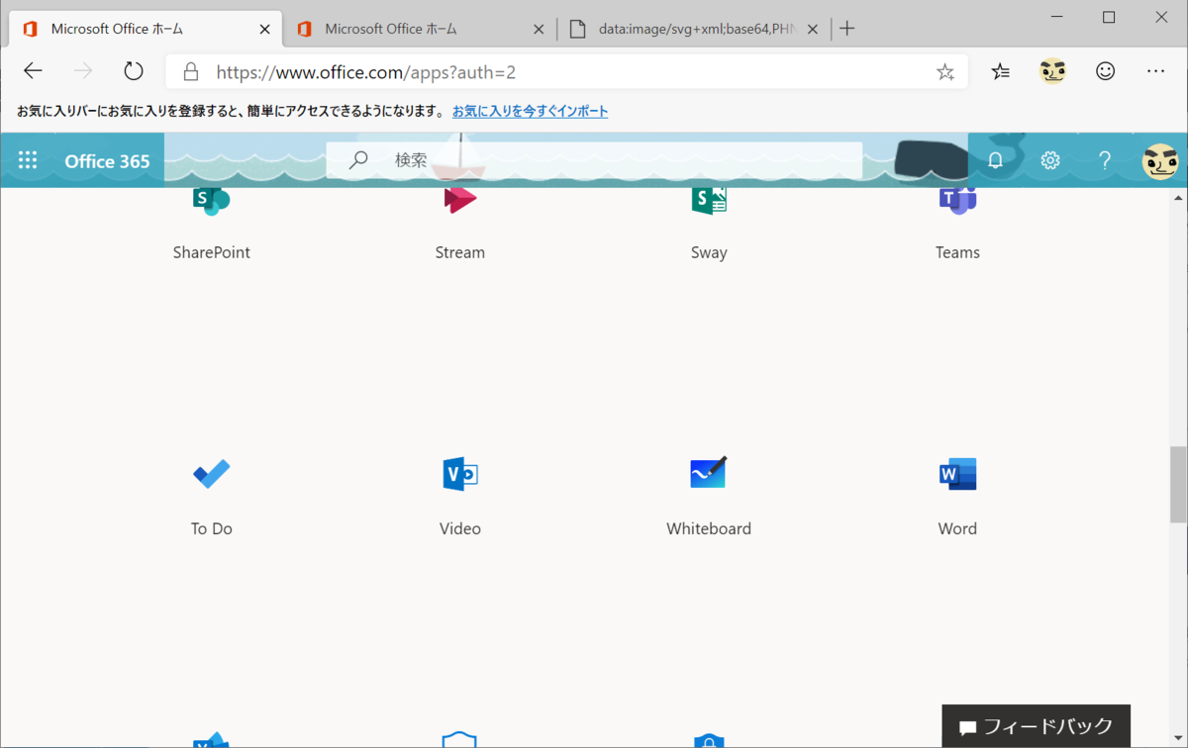Open the browser settings and more menu
The height and width of the screenshot is (748, 1188).
[1155, 71]
